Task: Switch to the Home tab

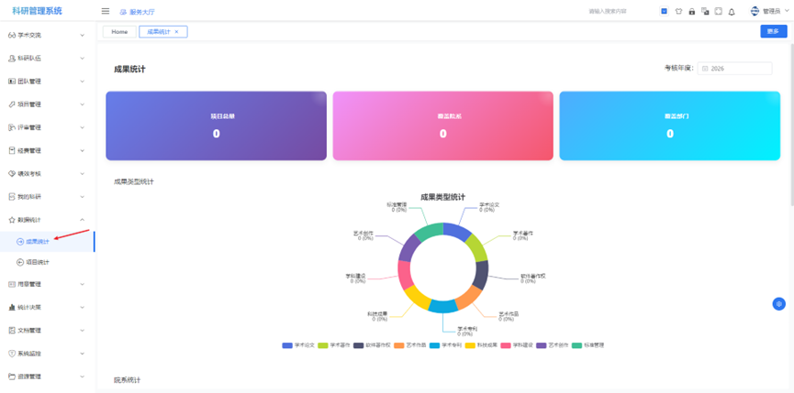Action: pos(119,32)
